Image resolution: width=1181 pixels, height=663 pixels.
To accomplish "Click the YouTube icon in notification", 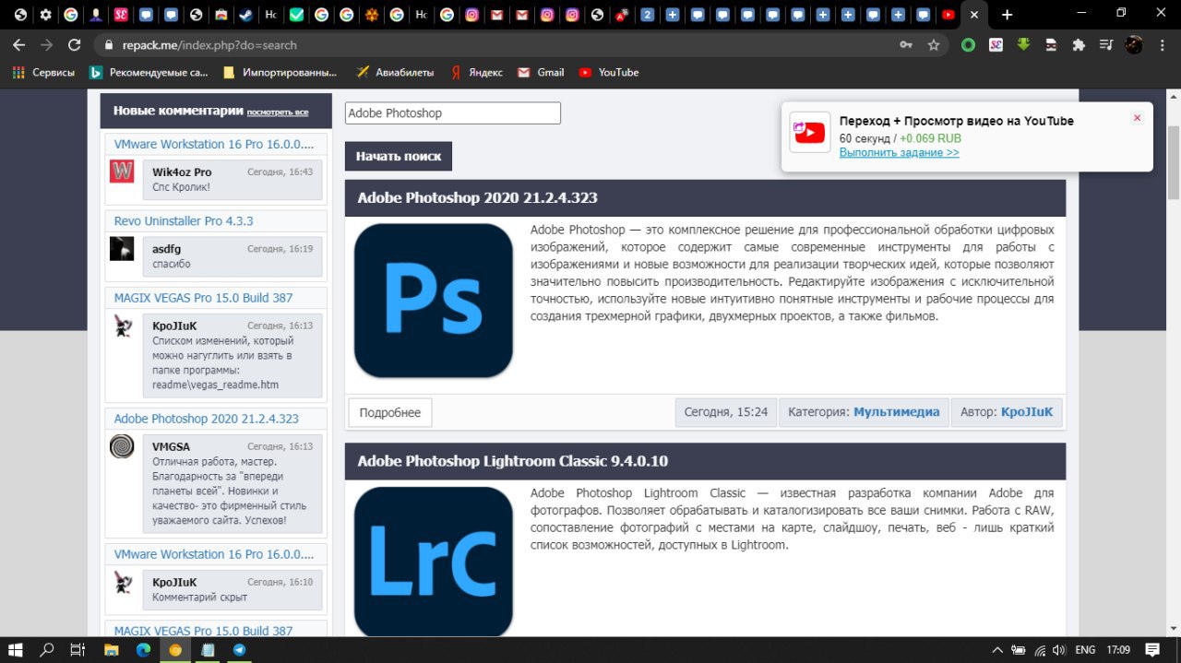I will click(809, 133).
